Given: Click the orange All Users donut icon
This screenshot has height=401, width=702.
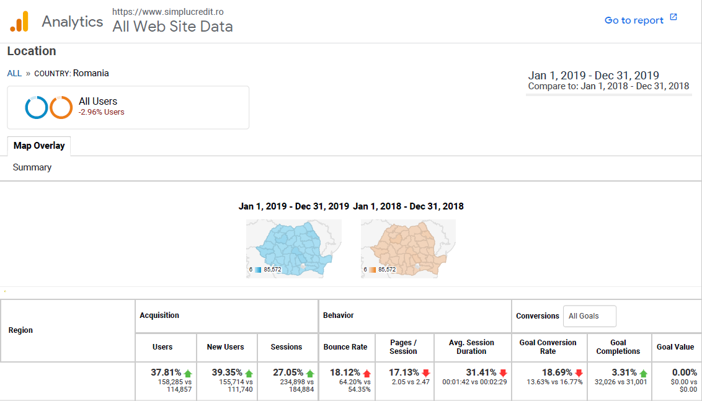Looking at the screenshot, I should 61,107.
